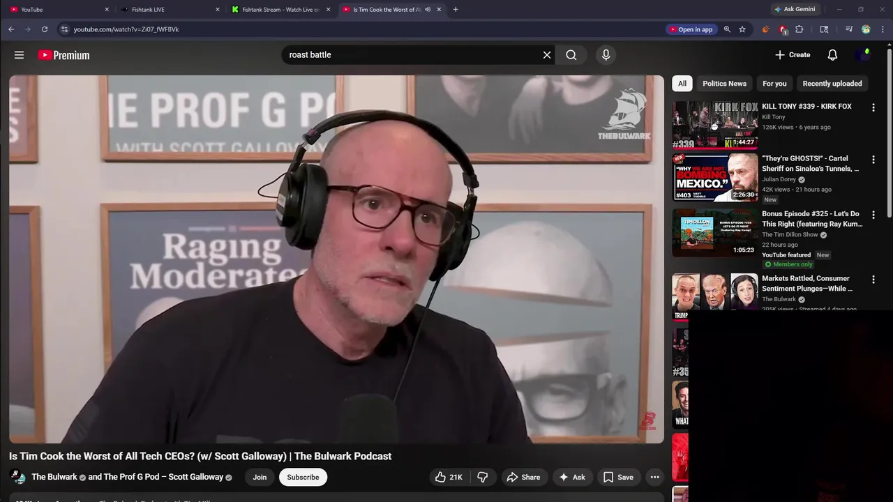Click the browser address bar URL
893x502 pixels.
click(x=126, y=29)
